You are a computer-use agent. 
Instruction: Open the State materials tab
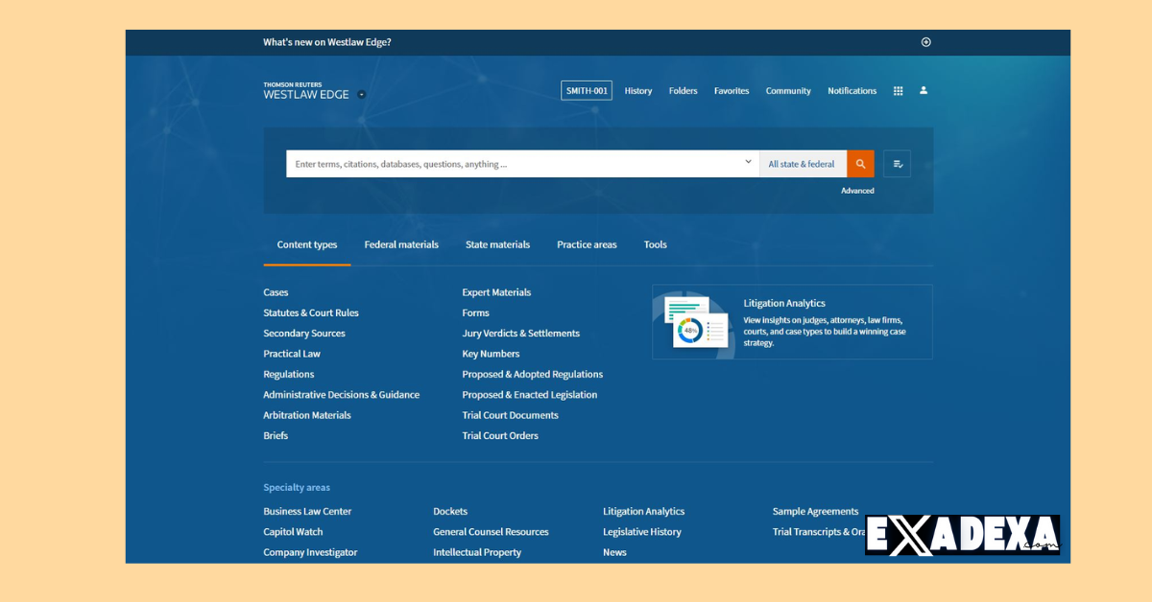click(x=497, y=244)
